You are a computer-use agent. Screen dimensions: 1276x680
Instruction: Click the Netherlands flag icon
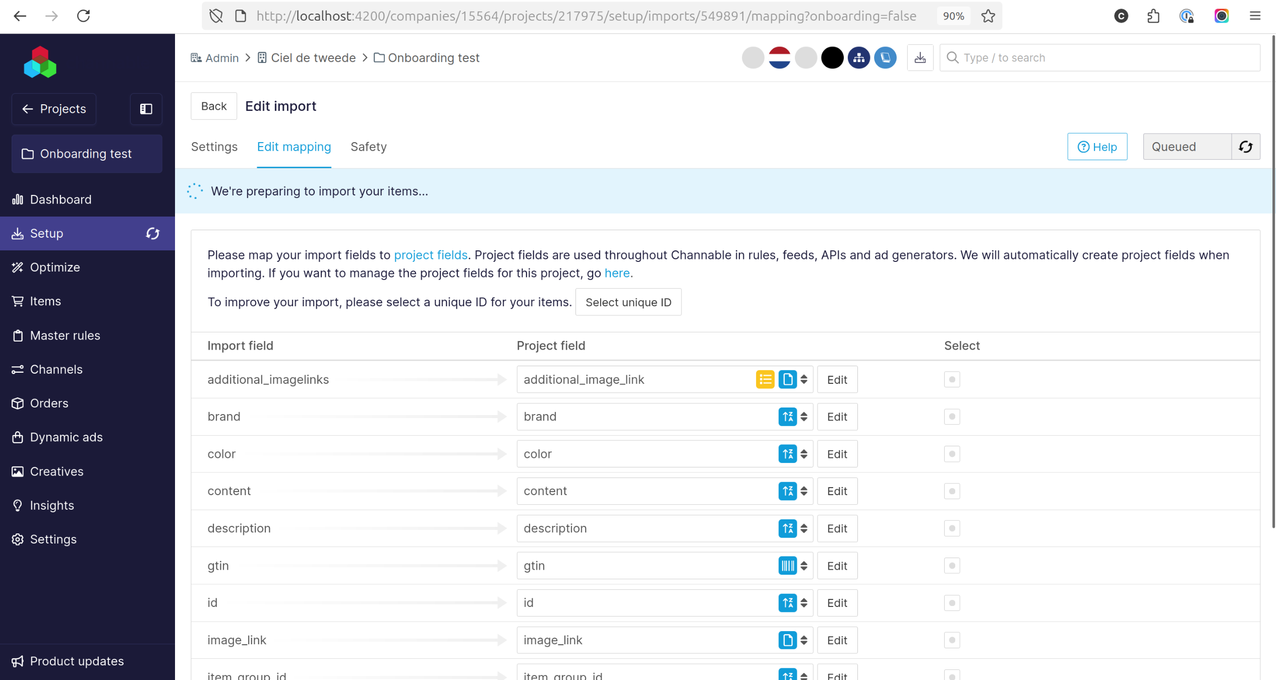tap(779, 58)
